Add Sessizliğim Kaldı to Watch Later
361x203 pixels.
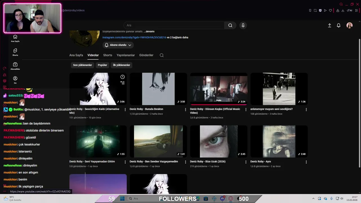(x=122, y=77)
